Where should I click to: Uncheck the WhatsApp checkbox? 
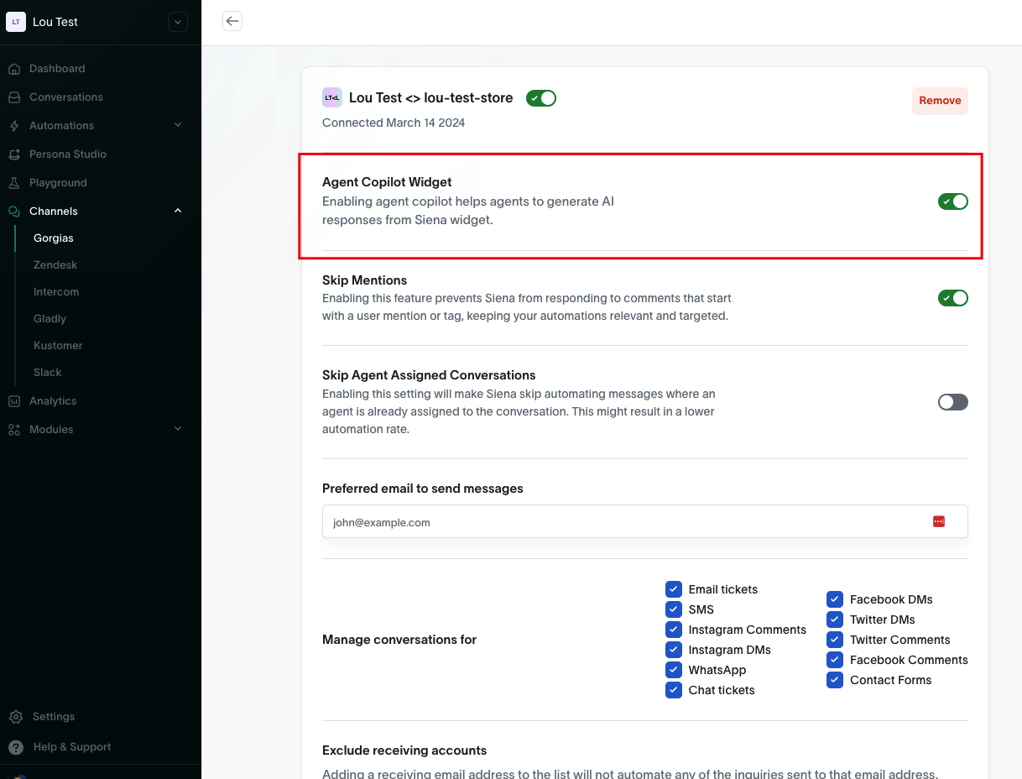[x=674, y=670]
